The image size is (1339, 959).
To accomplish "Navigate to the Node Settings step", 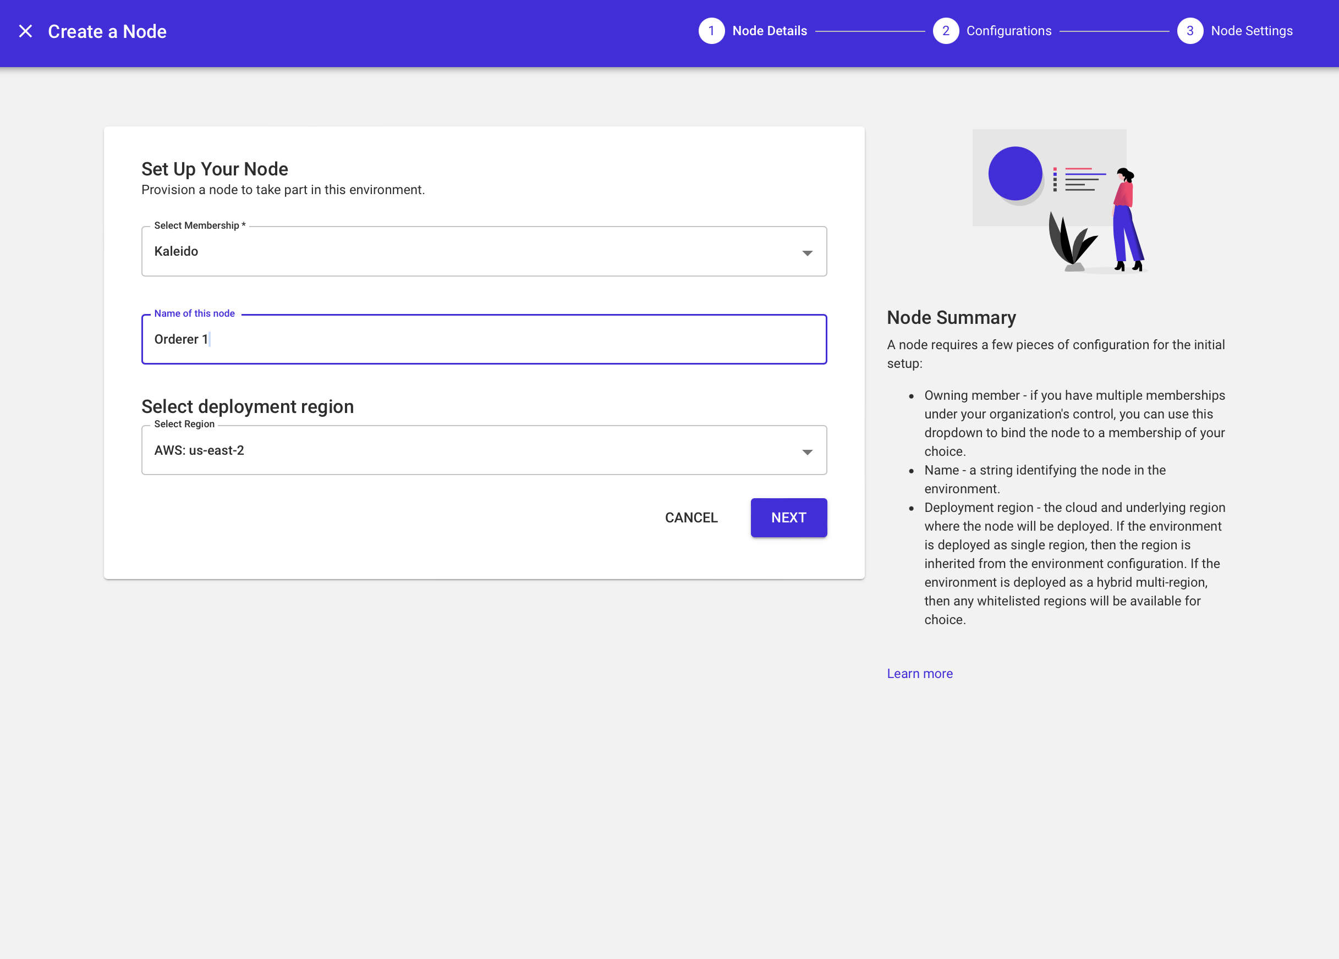I will (x=1252, y=31).
